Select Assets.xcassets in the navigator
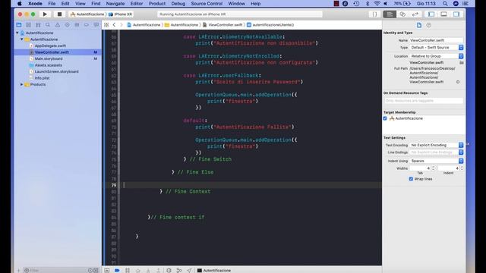The image size is (486, 273). [48, 65]
